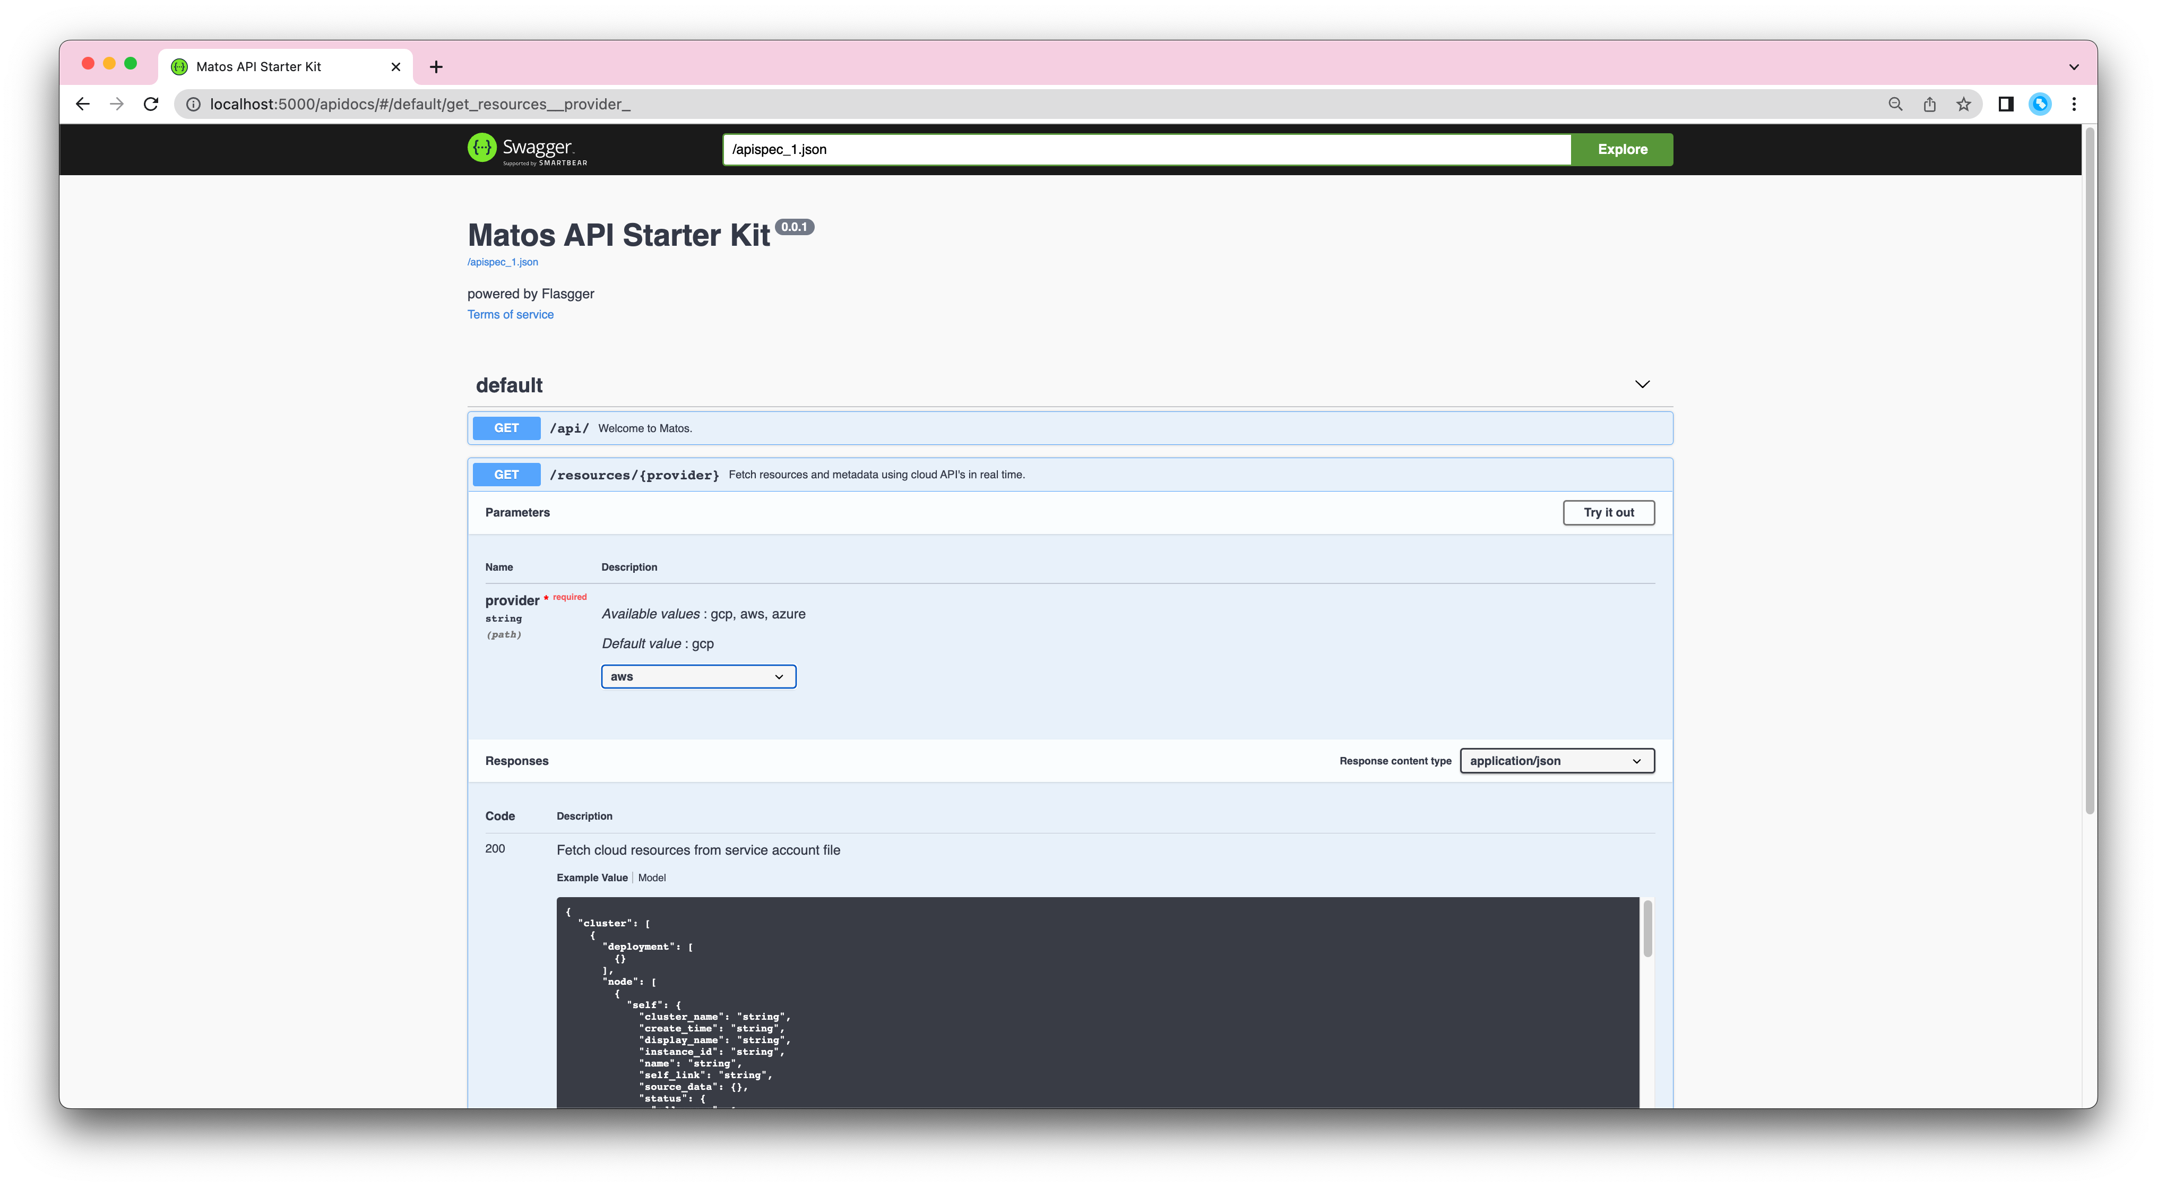Screen dimensions: 2157x1187
Task: Go back using the browser back arrow
Action: pyautogui.click(x=82, y=104)
